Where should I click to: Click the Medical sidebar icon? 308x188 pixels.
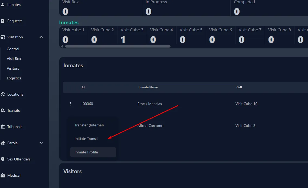(3, 175)
